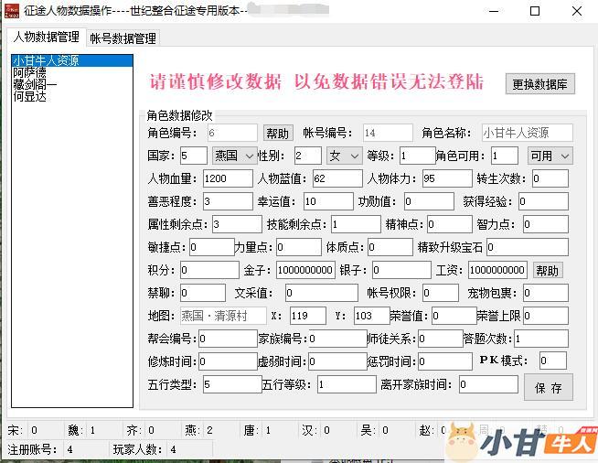Click the PK模式 input field
The height and width of the screenshot is (463, 598).
tap(552, 361)
